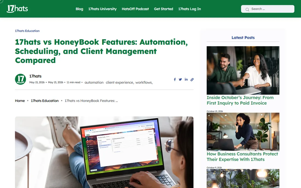Open 17hats Log In page
This screenshot has width=301, height=188.
[x=189, y=9]
